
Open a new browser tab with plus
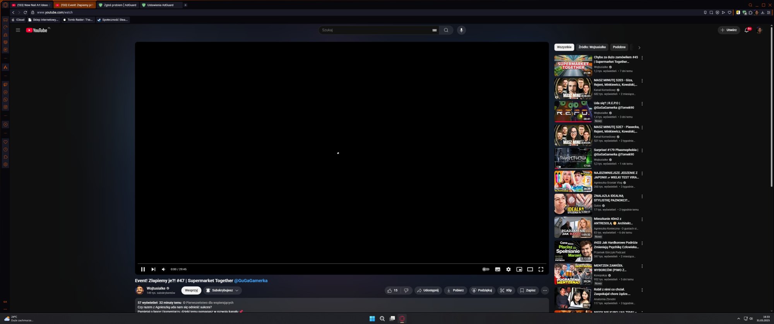coord(185,5)
